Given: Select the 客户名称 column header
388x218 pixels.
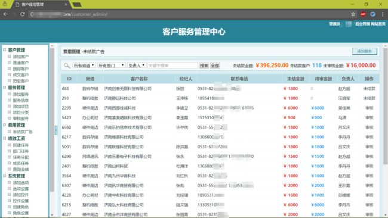Looking at the screenshot, I should click(x=139, y=79).
